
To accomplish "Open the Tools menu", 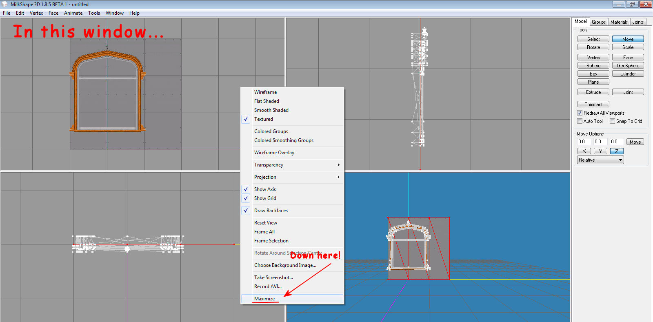I will tap(94, 13).
